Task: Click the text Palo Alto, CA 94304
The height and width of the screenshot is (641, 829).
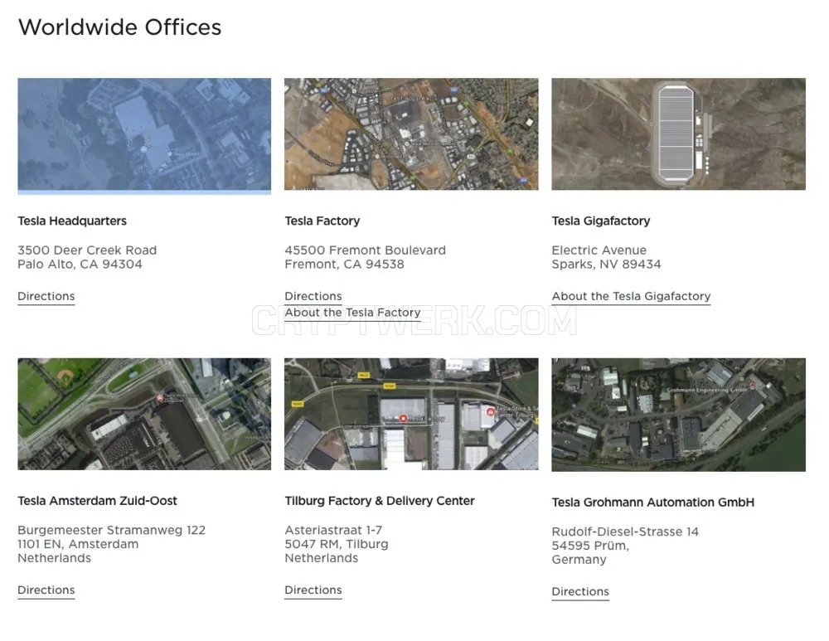Action: [80, 264]
